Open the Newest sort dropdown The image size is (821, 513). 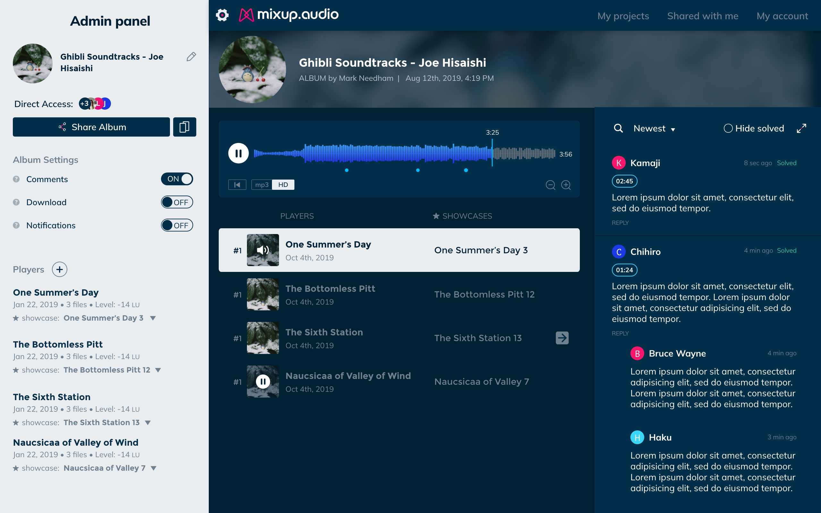(x=654, y=129)
